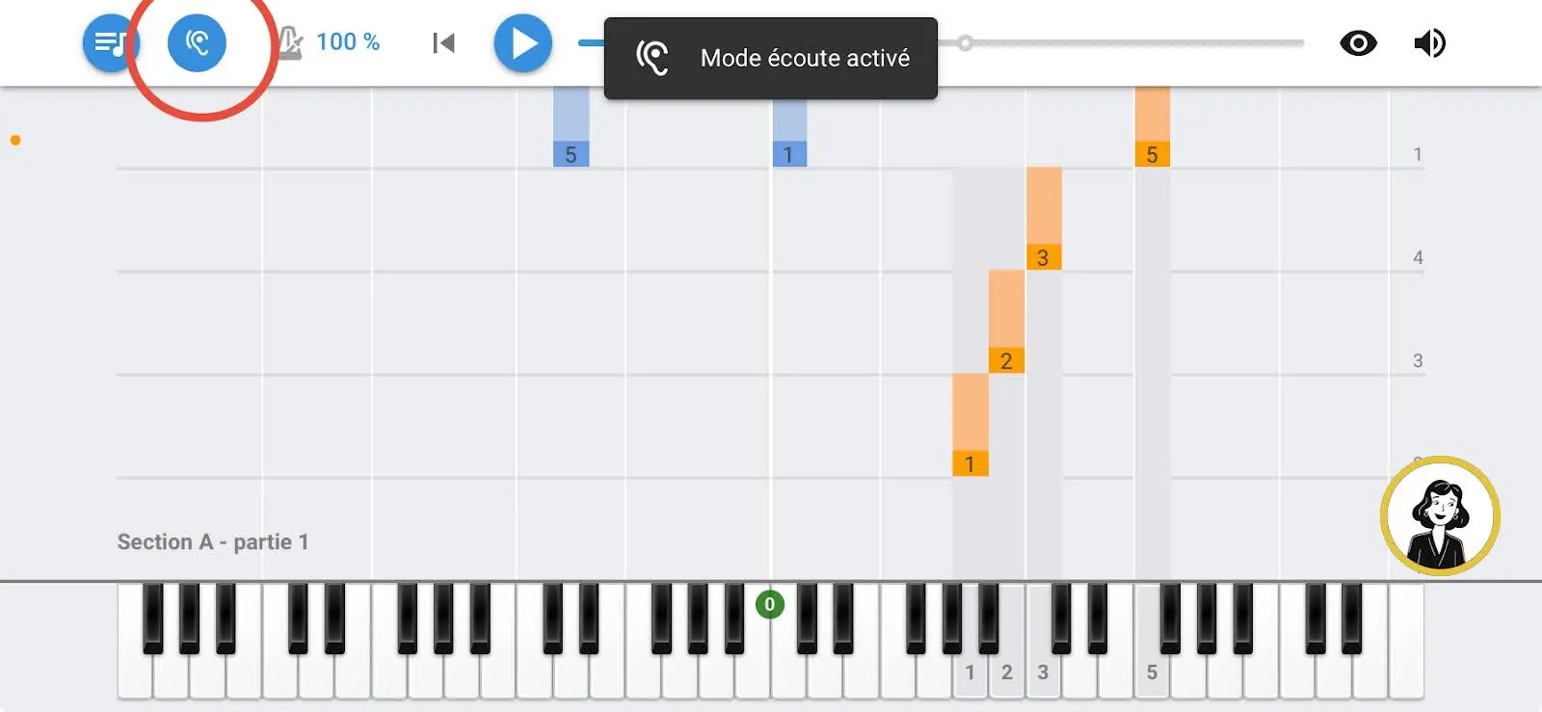Click the metronome icon
Screen dimensions: 1542x712
[290, 42]
